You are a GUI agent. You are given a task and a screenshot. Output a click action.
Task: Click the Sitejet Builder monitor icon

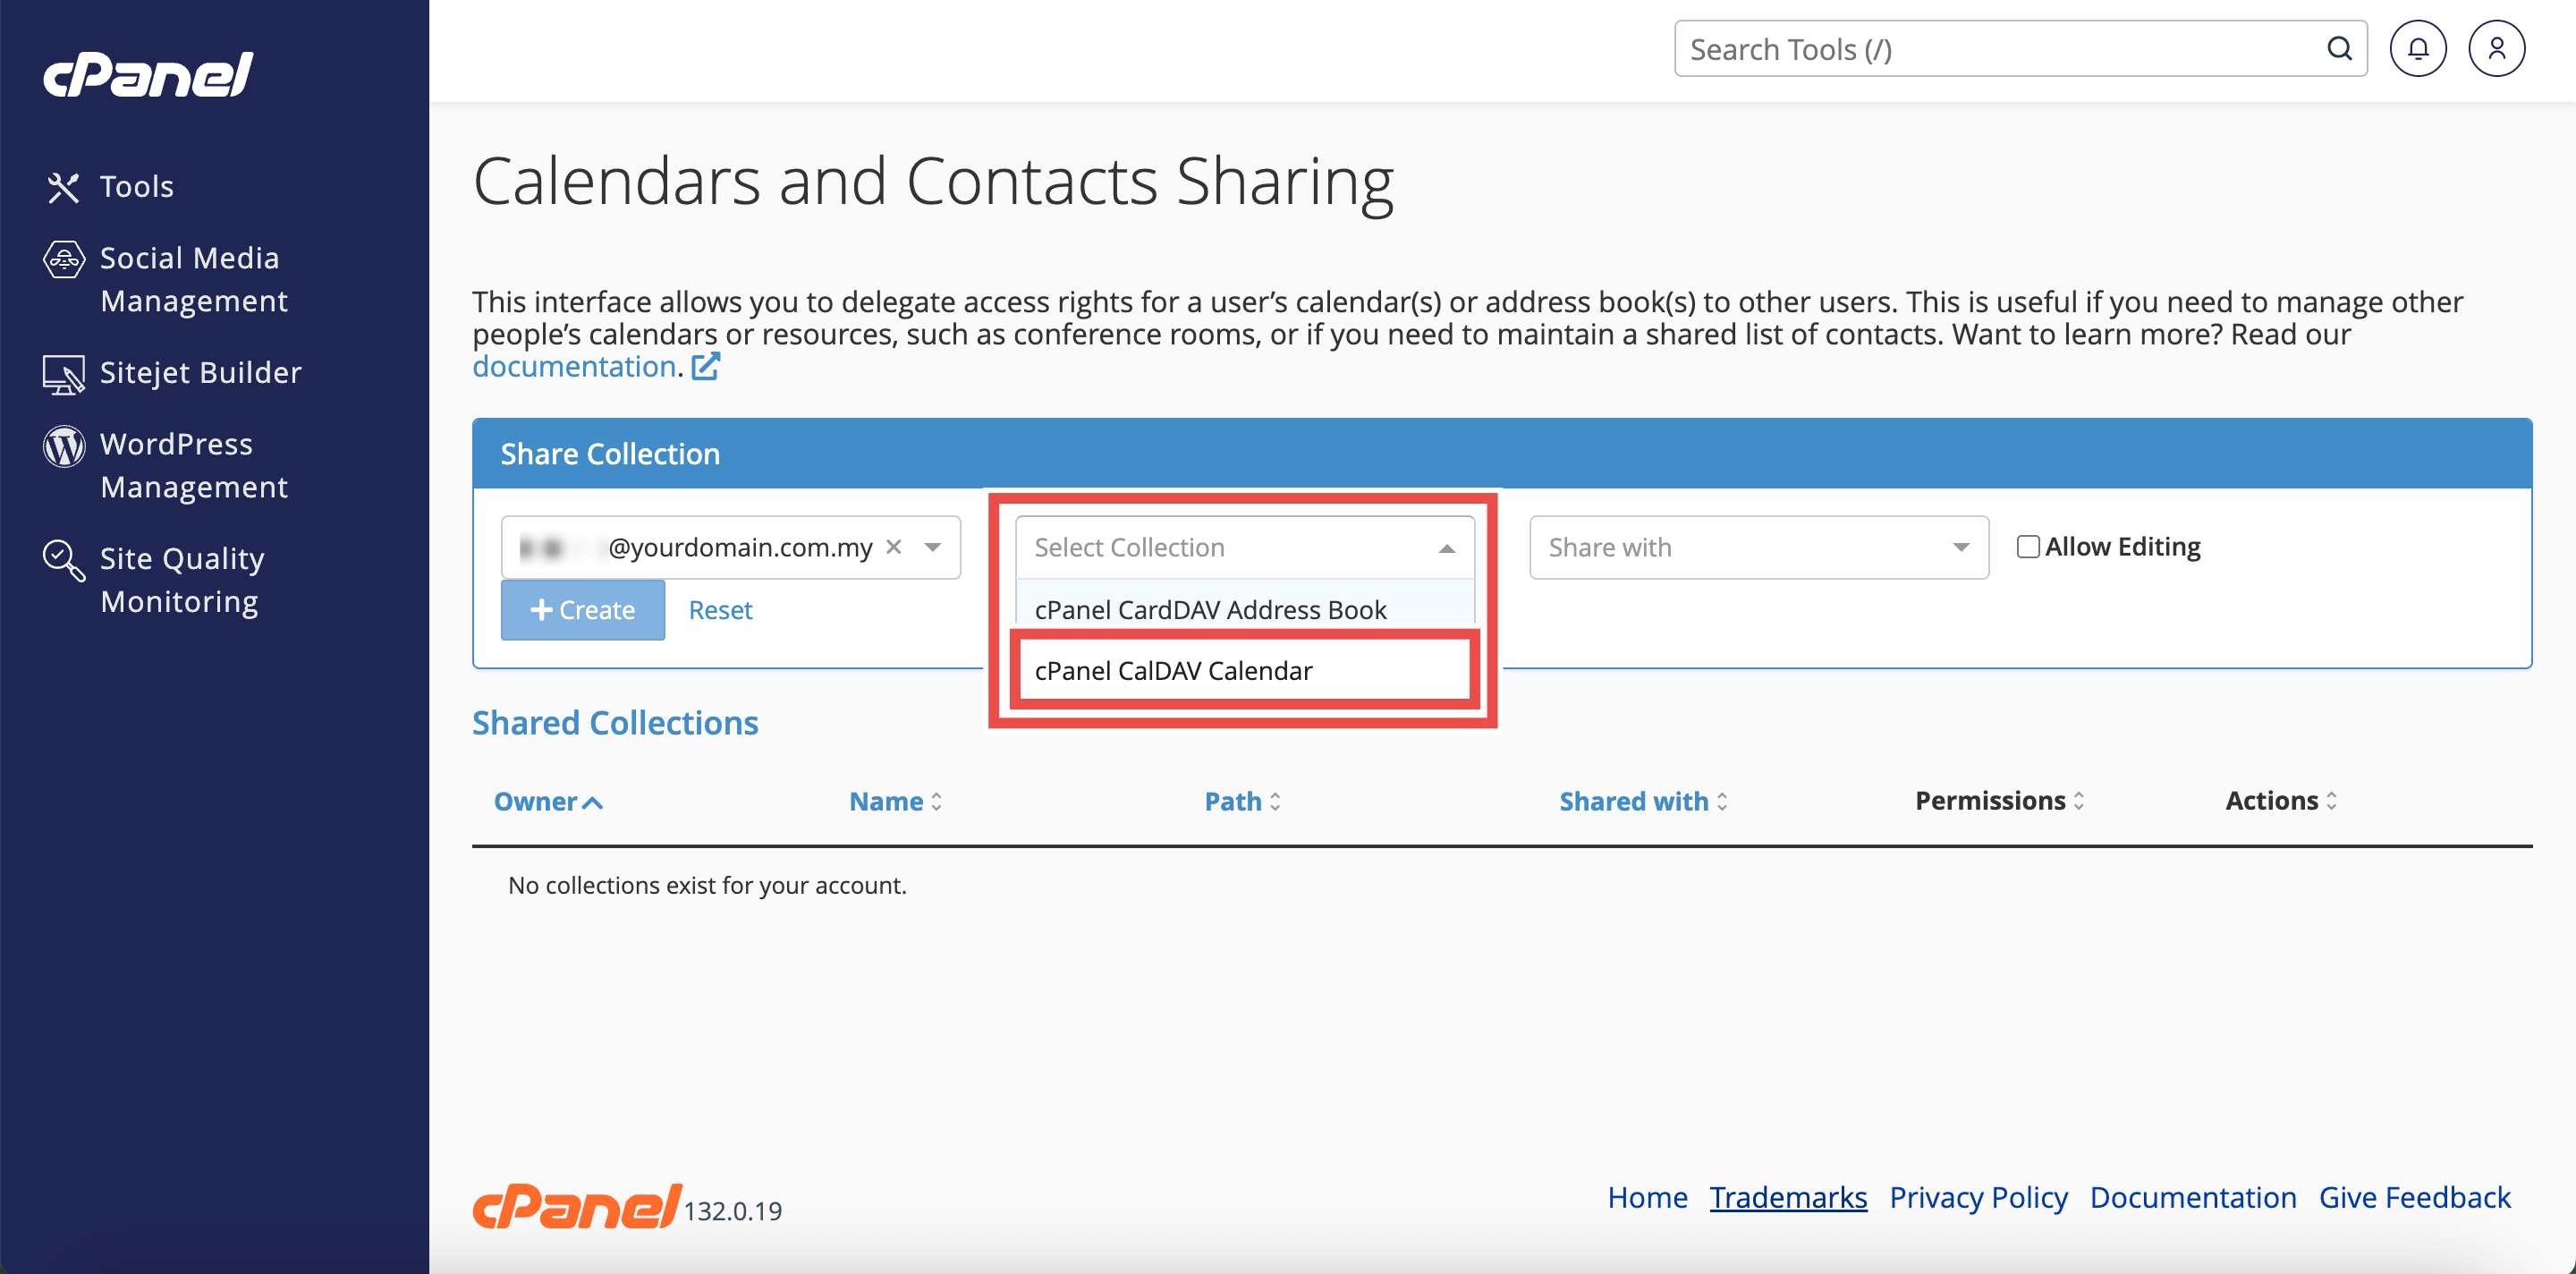(63, 374)
